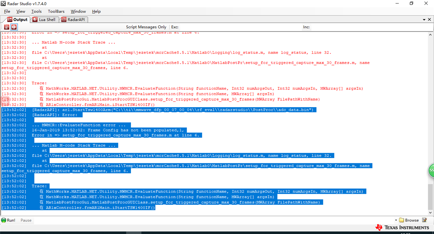Click the Run! button
The width and height of the screenshot is (434, 234).
tap(8, 220)
